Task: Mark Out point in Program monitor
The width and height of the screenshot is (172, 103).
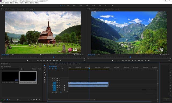Action: click(119, 60)
